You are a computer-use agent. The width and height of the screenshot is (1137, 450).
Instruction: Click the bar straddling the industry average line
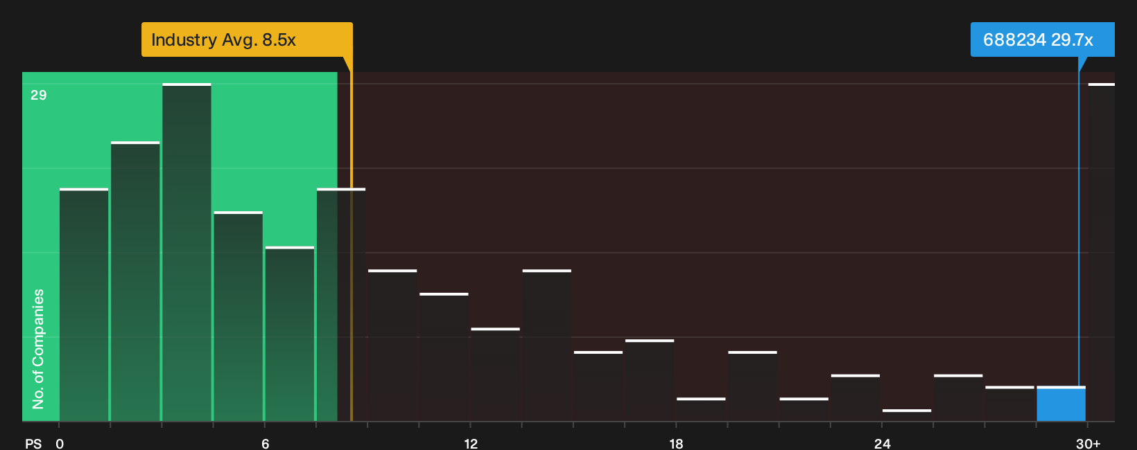point(341,305)
